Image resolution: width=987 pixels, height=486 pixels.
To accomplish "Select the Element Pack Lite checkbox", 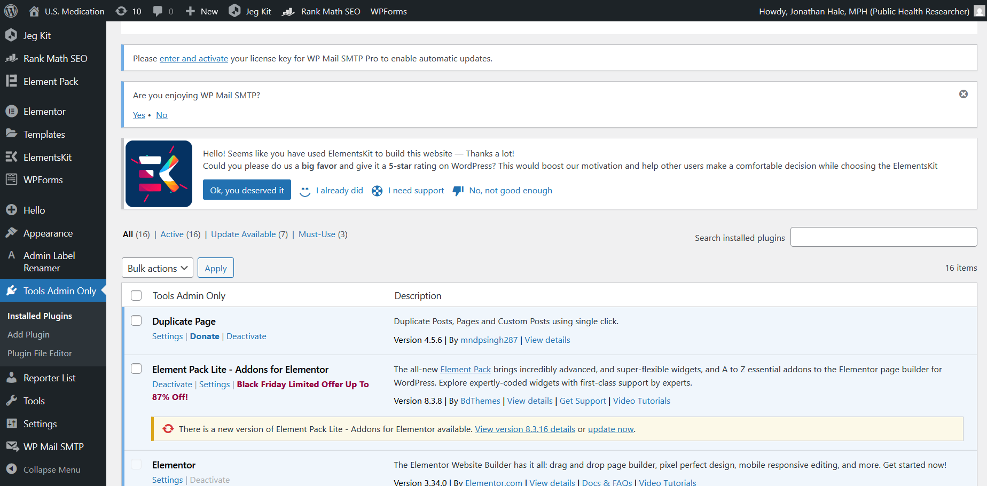I will pyautogui.click(x=136, y=369).
